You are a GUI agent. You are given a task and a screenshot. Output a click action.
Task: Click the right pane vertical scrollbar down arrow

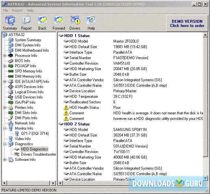205,178
